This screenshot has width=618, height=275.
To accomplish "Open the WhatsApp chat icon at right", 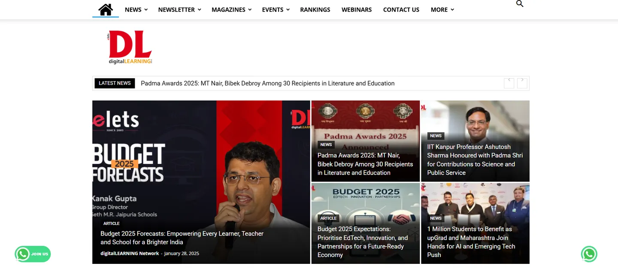I will point(589,254).
